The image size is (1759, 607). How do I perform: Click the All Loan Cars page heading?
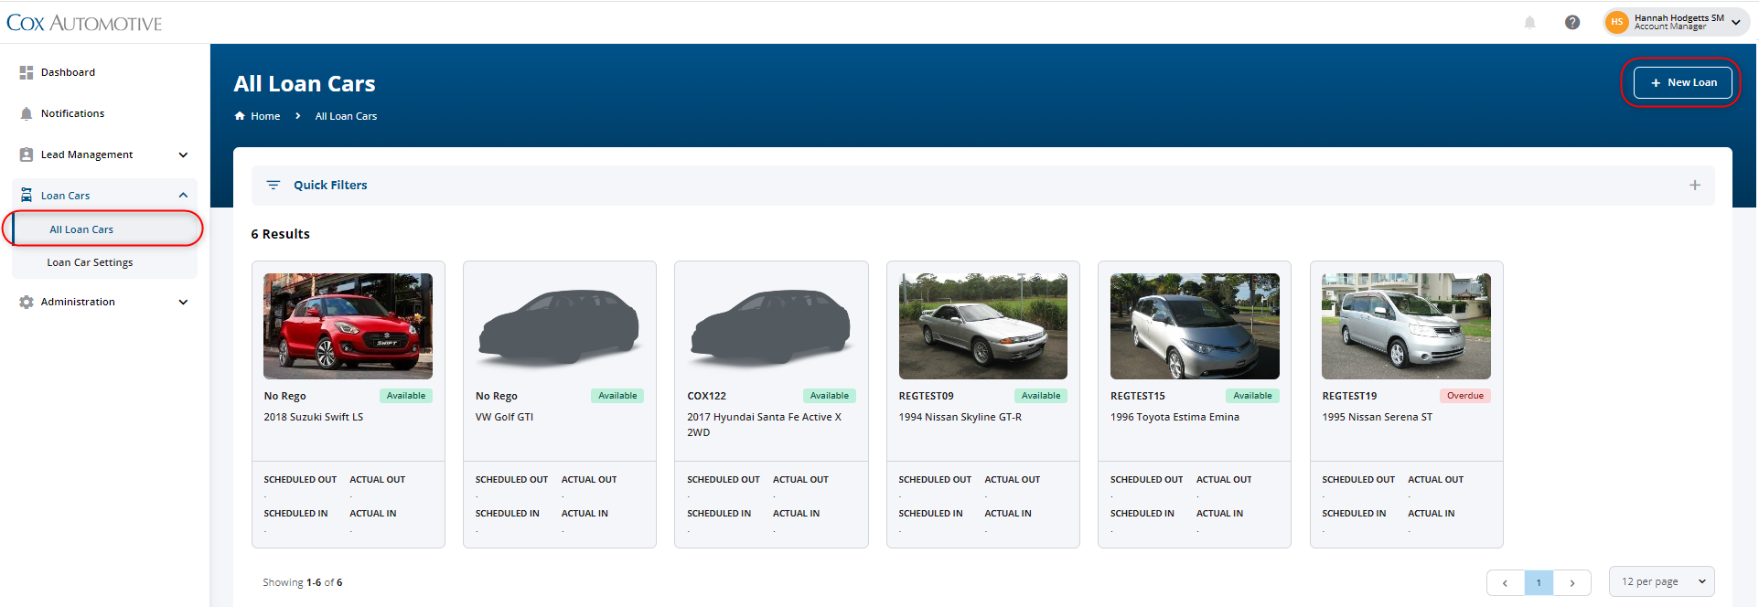point(305,84)
